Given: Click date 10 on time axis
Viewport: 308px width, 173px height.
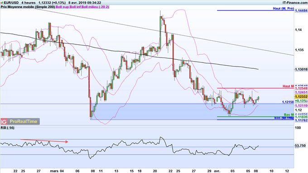Looking at the screenshot, I should pos(271,171).
